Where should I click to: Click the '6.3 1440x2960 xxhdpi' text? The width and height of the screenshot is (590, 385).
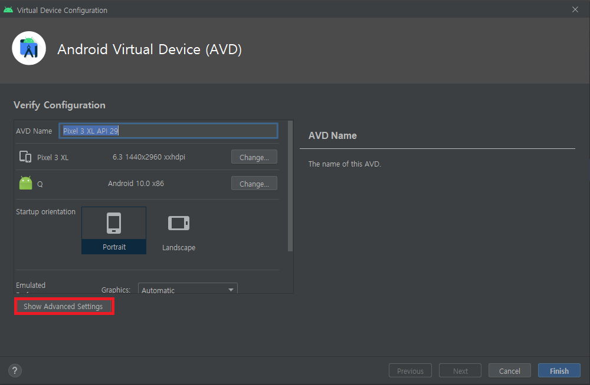coord(149,157)
